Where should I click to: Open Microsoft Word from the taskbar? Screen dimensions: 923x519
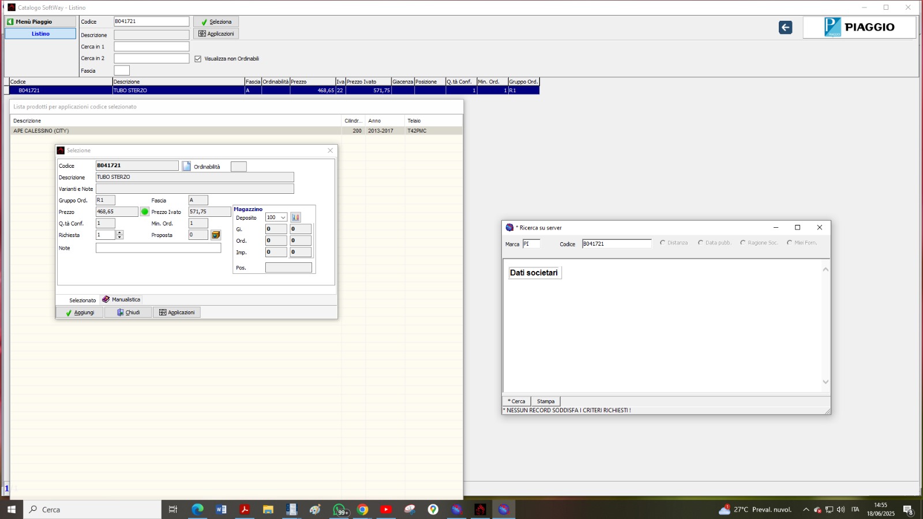[x=221, y=509]
